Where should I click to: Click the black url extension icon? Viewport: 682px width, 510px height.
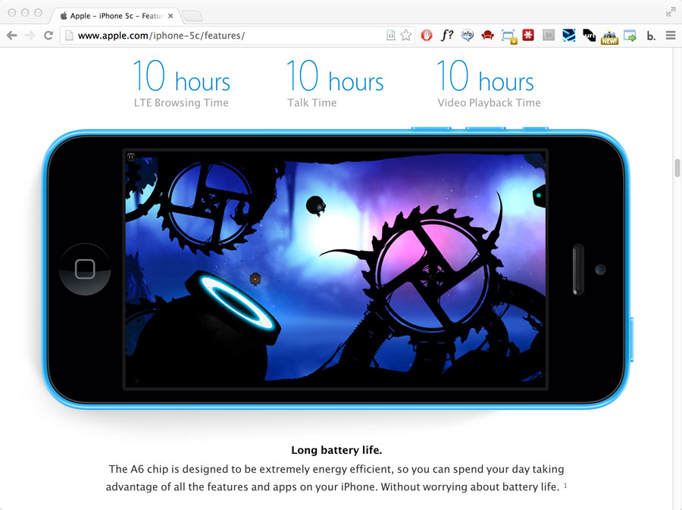tap(589, 35)
